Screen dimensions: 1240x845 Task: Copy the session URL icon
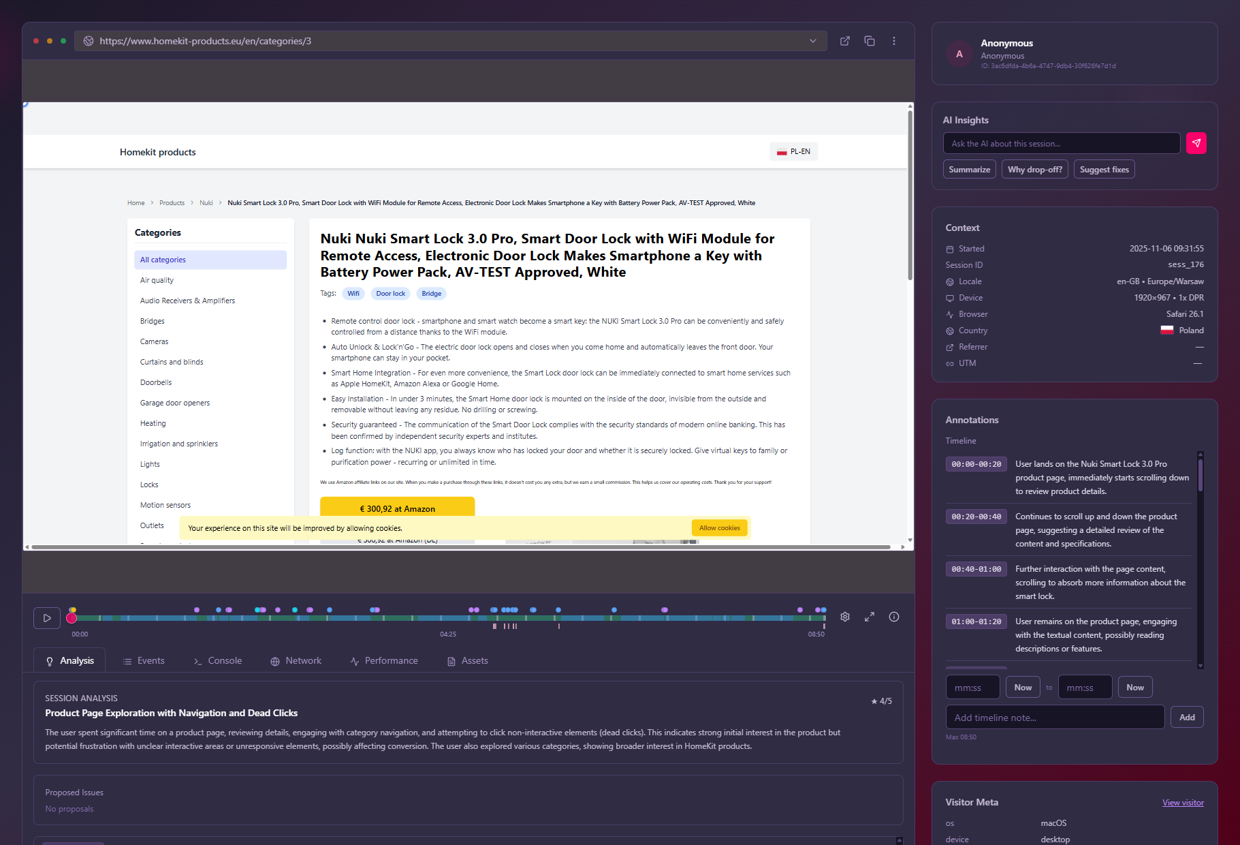pos(870,41)
